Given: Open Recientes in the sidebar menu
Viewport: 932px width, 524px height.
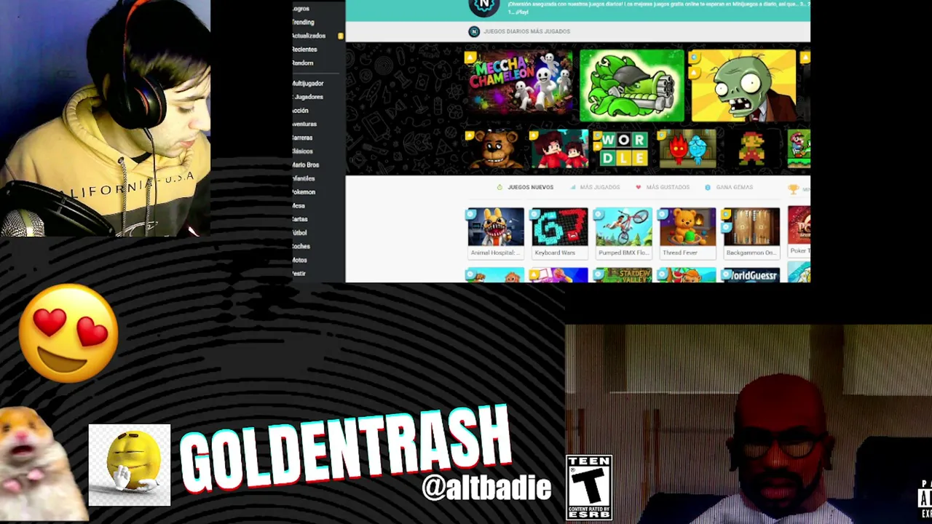Looking at the screenshot, I should [x=304, y=49].
